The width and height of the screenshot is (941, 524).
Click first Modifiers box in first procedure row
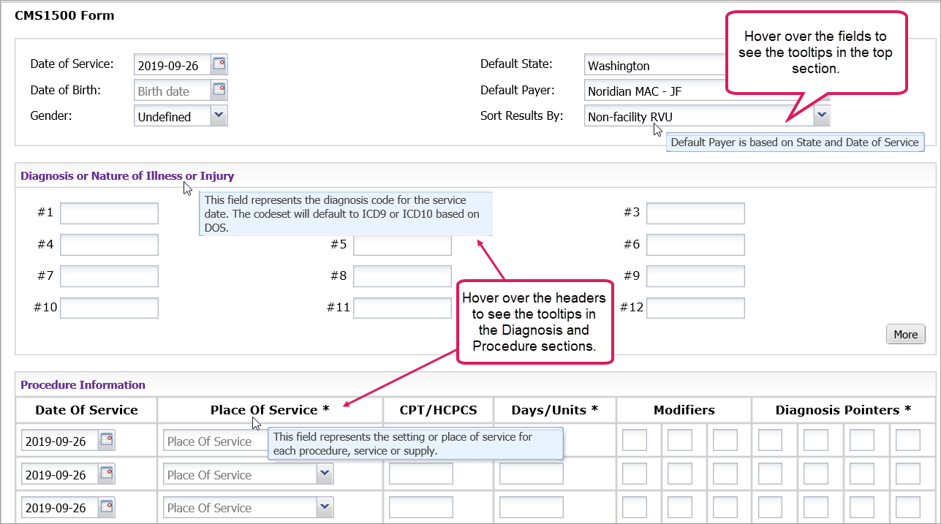click(x=634, y=441)
